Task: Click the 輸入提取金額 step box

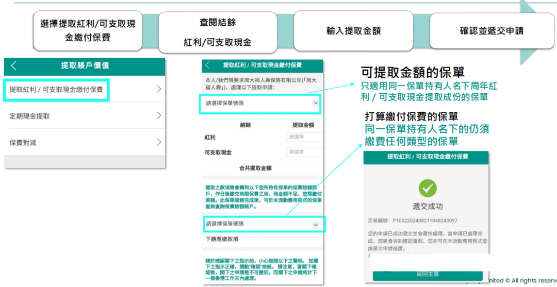Action: coord(353,31)
